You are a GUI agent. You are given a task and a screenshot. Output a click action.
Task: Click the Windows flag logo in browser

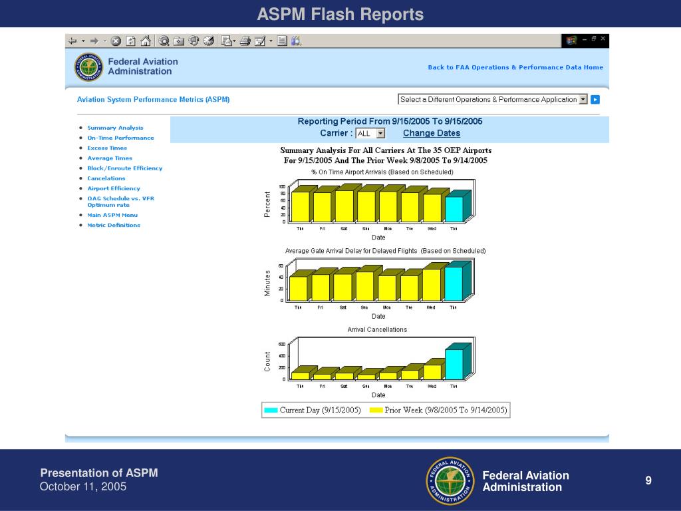[571, 41]
